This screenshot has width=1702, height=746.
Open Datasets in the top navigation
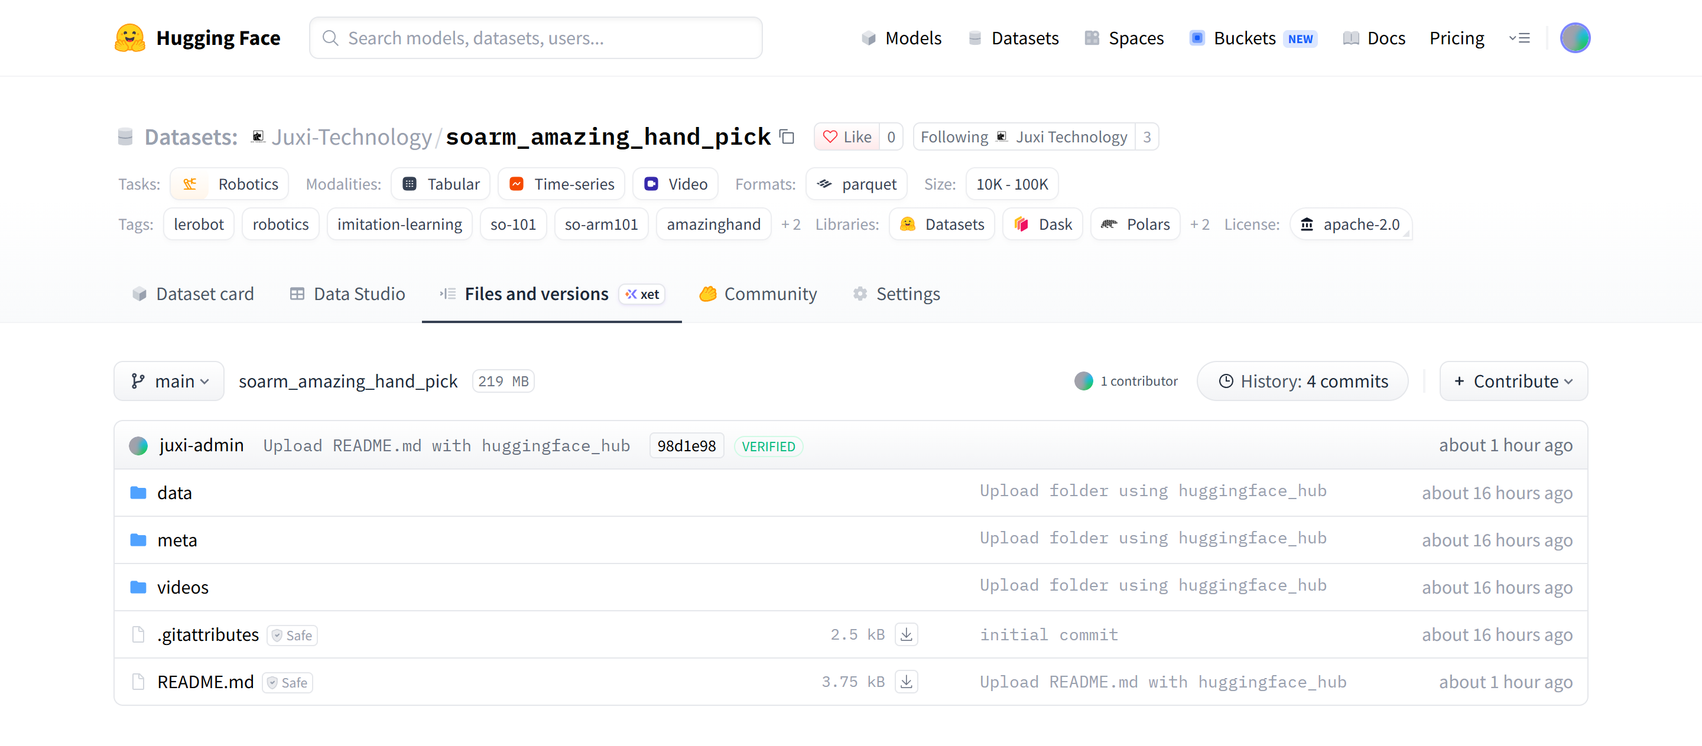coord(1013,38)
